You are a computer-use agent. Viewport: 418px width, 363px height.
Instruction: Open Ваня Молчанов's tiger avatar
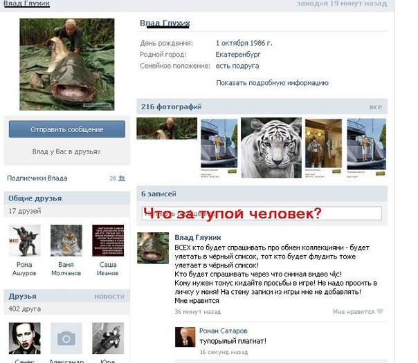click(x=66, y=241)
